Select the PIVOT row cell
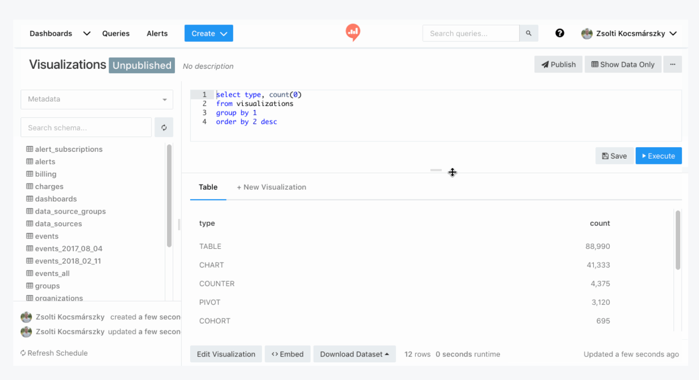Viewport: 699px width, 380px height. pos(210,302)
